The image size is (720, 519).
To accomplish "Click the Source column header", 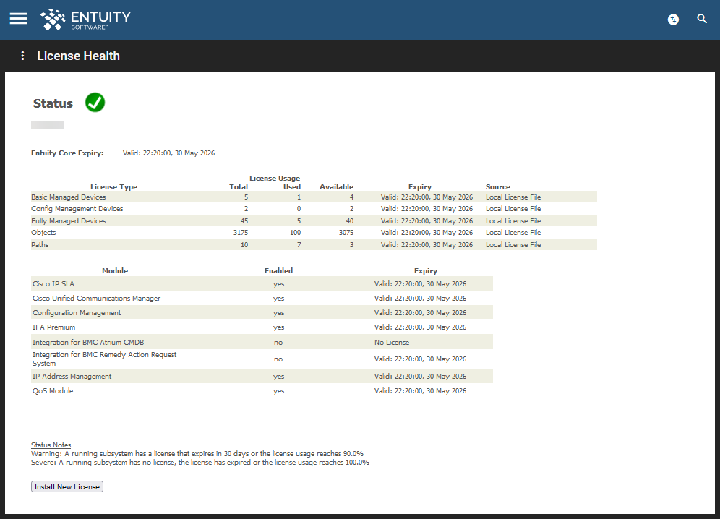I will point(498,187).
